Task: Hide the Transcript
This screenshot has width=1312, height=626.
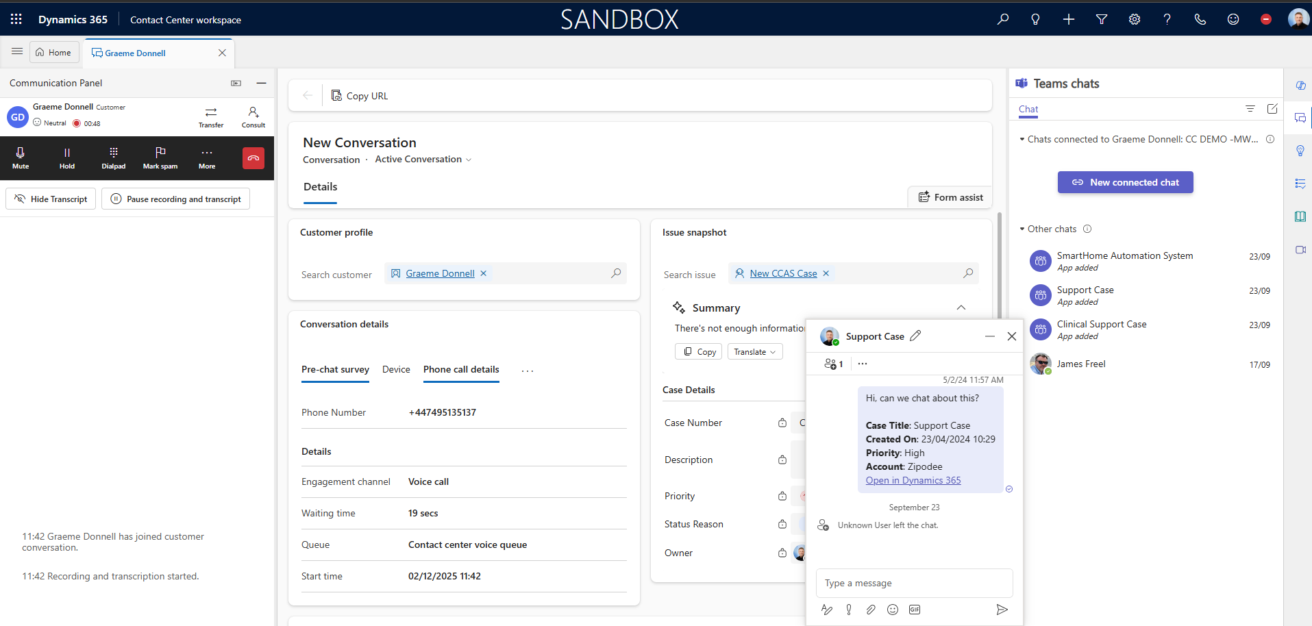Action: (x=51, y=199)
